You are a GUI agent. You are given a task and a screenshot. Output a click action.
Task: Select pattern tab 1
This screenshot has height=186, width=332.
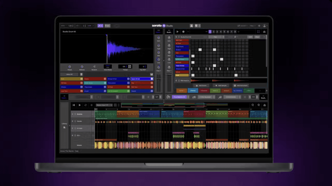(210, 32)
